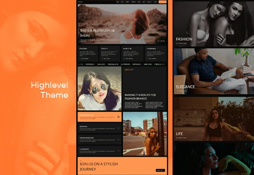254x175 pixels.
Task: Click the arrow icon on the E-Commerce accordion row
Action: pyautogui.click(x=119, y=151)
